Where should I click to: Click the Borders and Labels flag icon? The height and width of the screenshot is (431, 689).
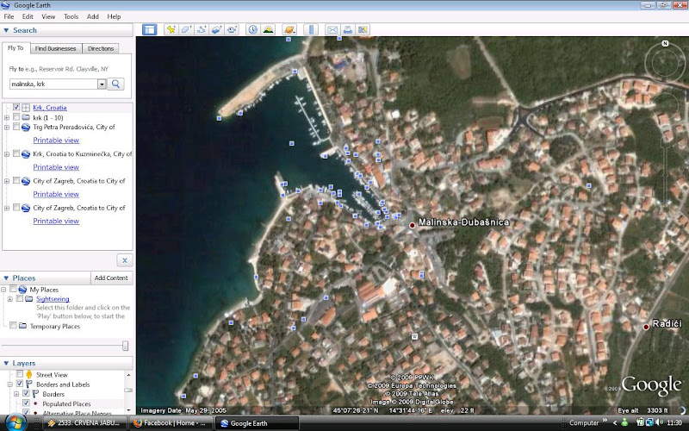pos(29,384)
